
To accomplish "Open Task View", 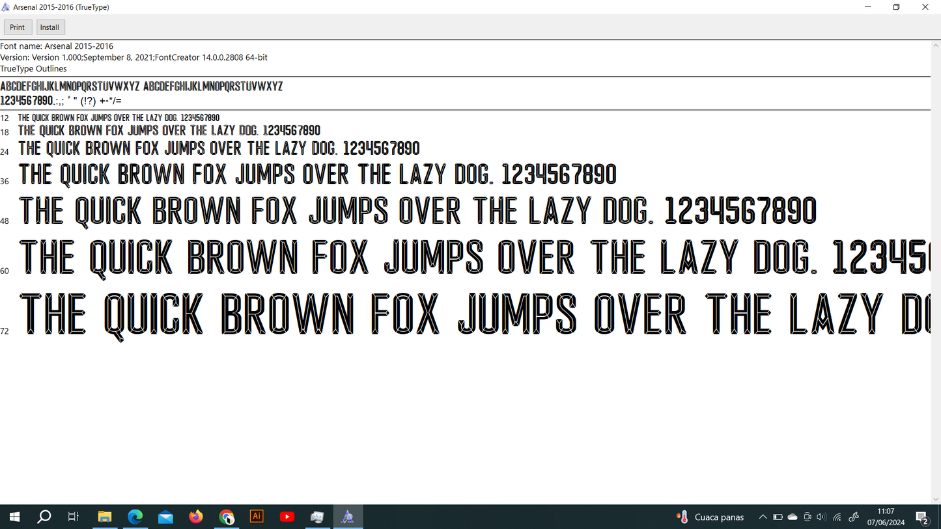I will [73, 517].
